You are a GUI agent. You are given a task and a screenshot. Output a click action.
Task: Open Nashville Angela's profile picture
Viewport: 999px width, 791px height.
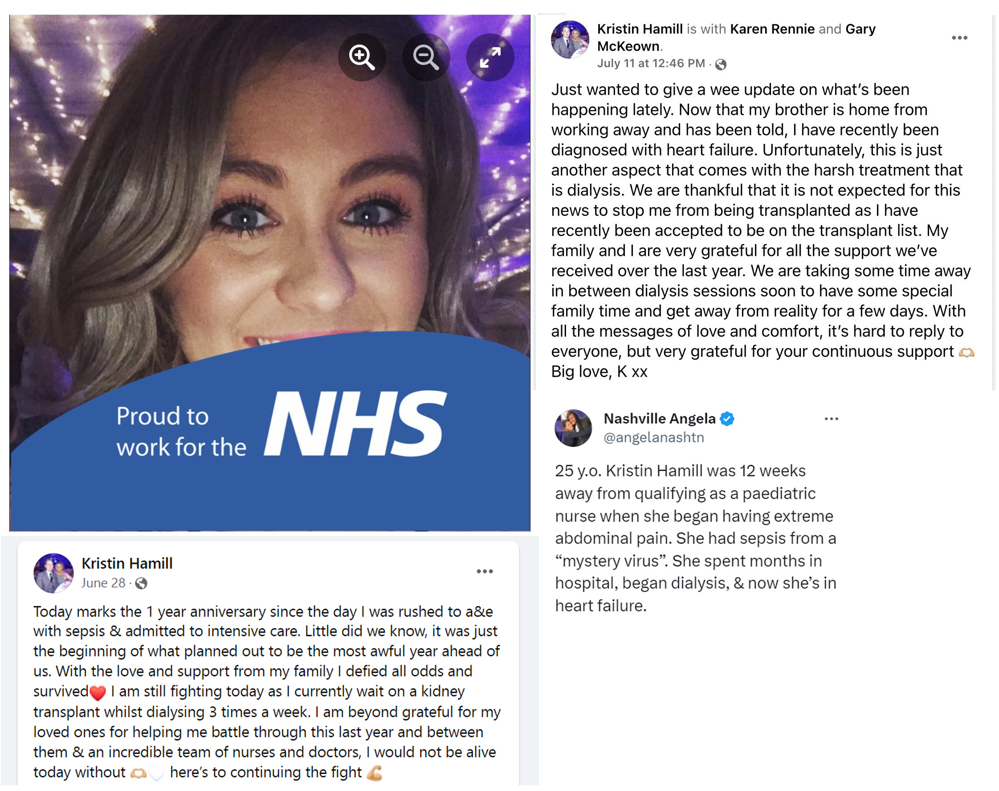tap(573, 428)
